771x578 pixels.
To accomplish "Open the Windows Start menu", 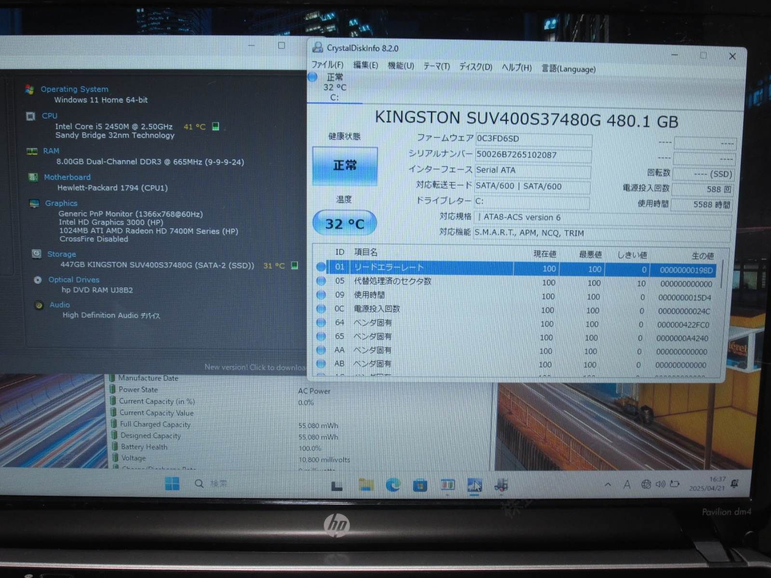I will 172,483.
